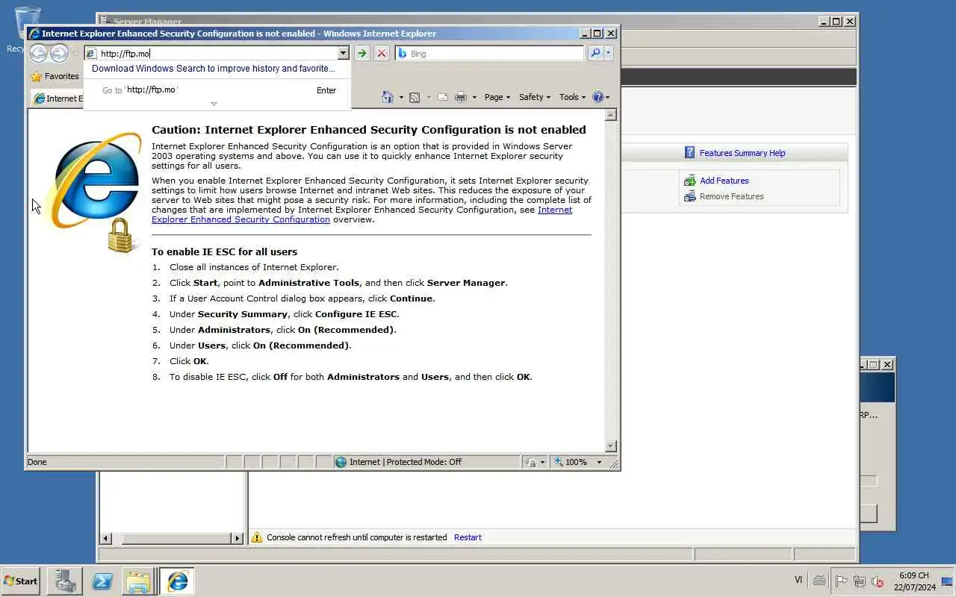
Task: Click the Restart link in Server Manager
Action: pyautogui.click(x=468, y=537)
